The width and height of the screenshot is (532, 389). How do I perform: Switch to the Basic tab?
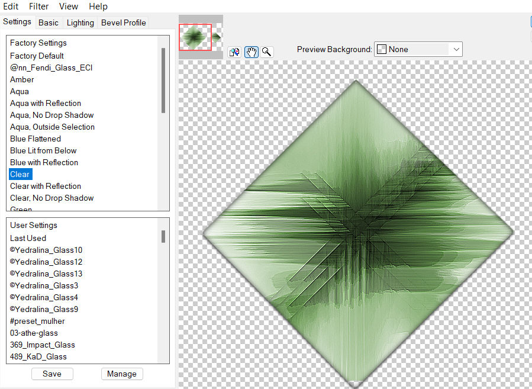click(49, 22)
